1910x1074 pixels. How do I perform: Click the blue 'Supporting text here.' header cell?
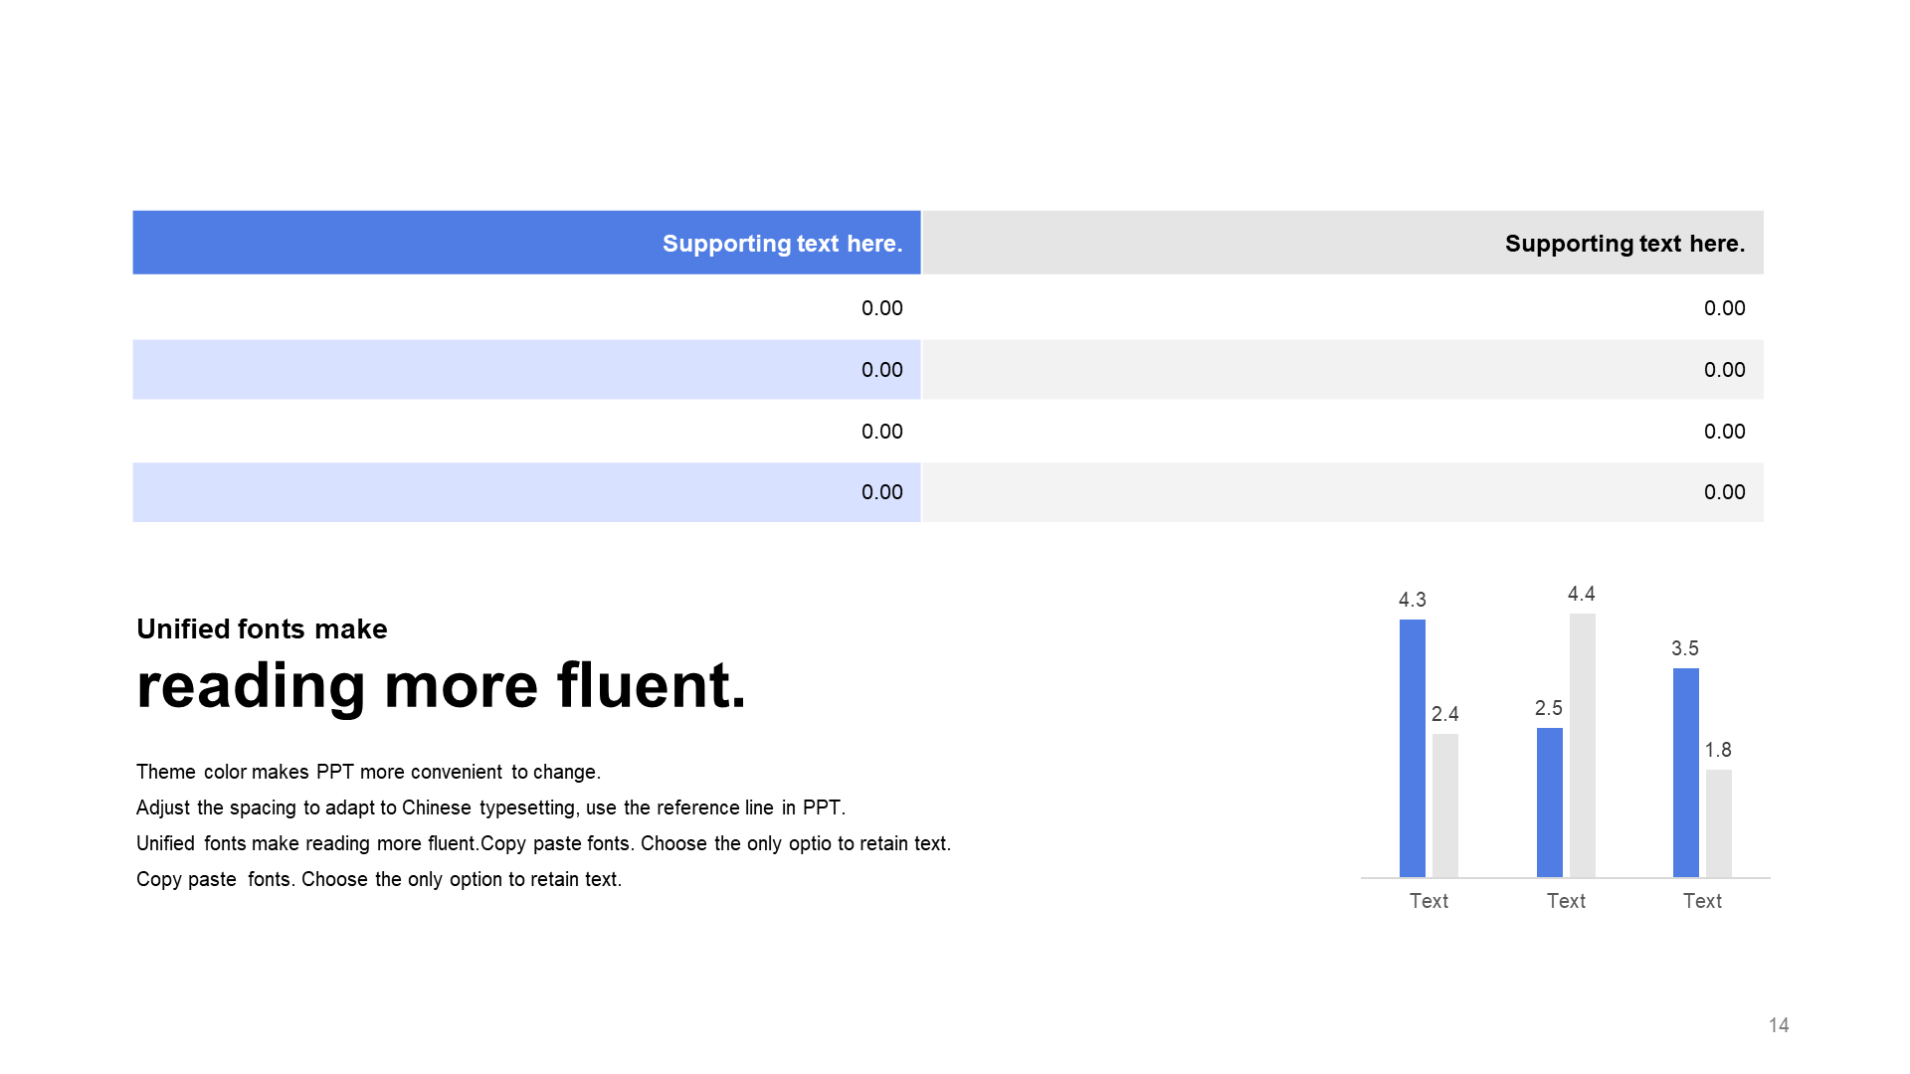click(x=526, y=243)
